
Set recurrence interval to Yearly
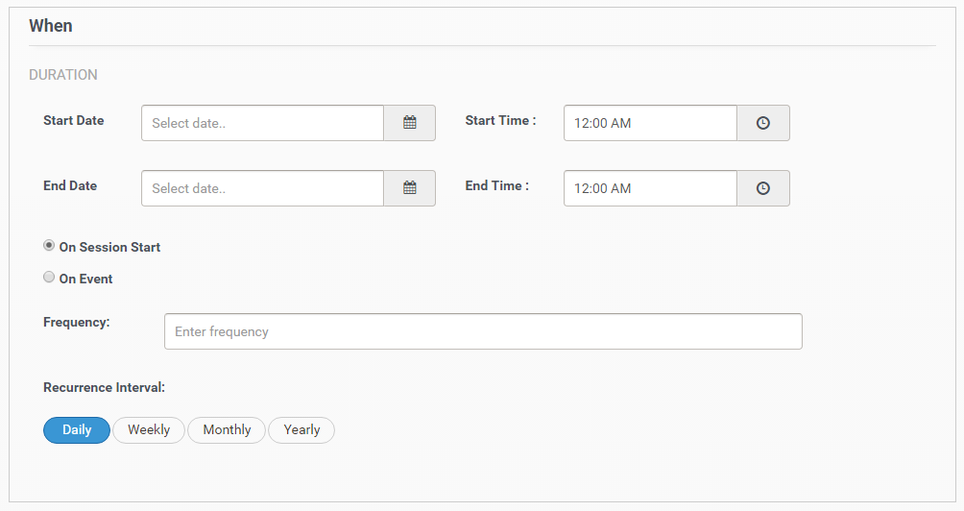(x=301, y=430)
